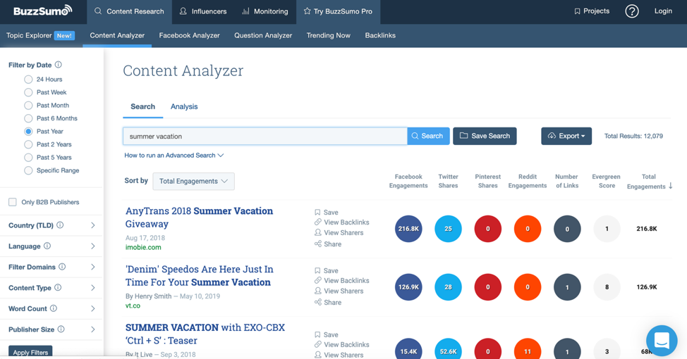Open the vt.co domain link
The image size is (687, 359).
[x=133, y=306]
